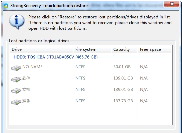This screenshot has height=133, width=182.
Task: Click NTFS file system in 文档 row
Action: pyautogui.click(x=80, y=89)
